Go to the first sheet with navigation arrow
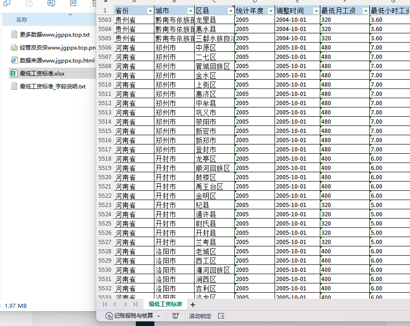Viewport: 410px width, 326px height. [x=105, y=304]
